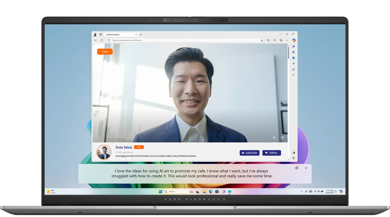The height and width of the screenshot is (217, 390).
Task: Open the browser profile avatar
Action: tap(95, 35)
